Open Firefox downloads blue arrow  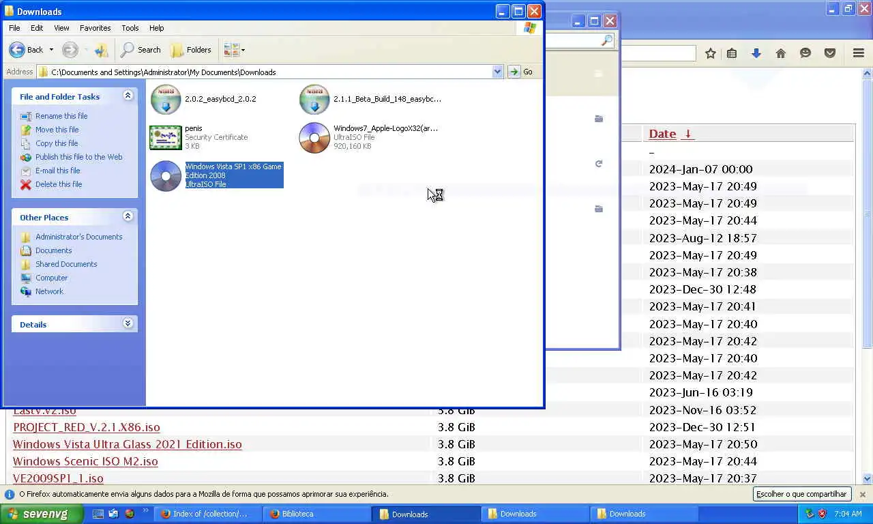click(756, 53)
